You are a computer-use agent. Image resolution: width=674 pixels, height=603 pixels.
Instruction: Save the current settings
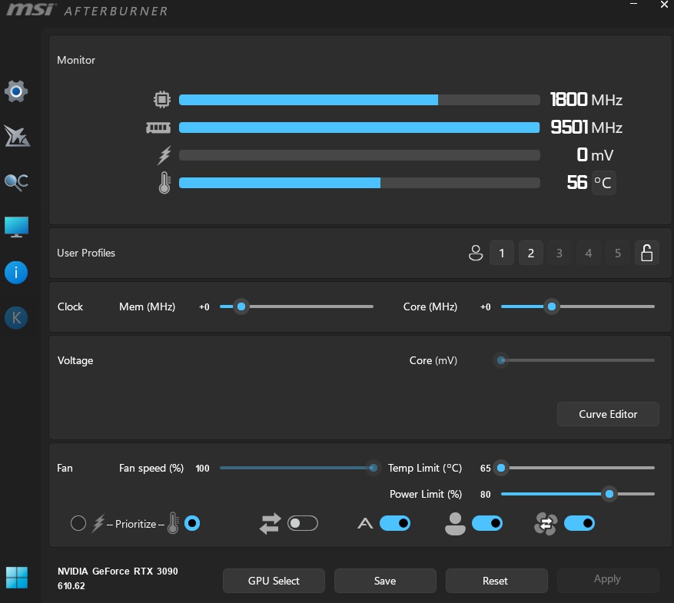385,581
